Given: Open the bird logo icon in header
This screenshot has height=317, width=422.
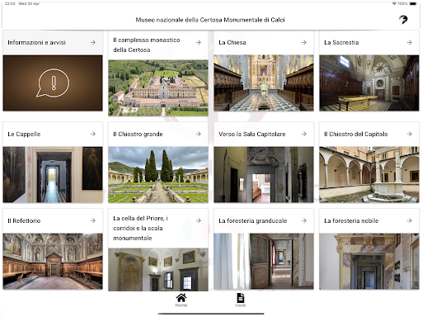Looking at the screenshot, I should coord(403,20).
